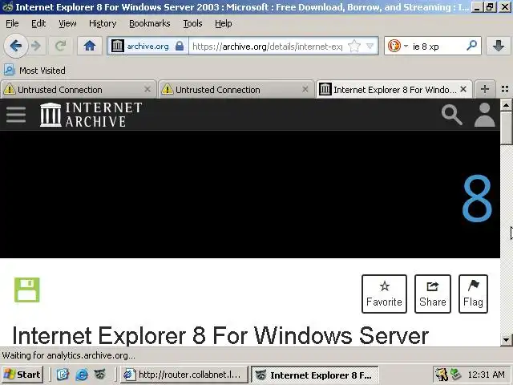Open the Internet Archive hamburger menu

[x=16, y=115]
